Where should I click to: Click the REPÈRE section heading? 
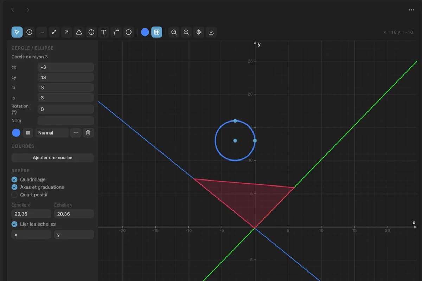[x=20, y=171]
